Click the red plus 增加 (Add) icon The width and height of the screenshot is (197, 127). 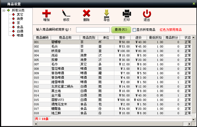coord(46,14)
